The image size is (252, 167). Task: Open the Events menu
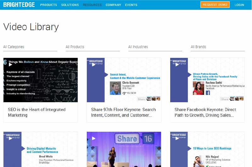tap(131, 5)
